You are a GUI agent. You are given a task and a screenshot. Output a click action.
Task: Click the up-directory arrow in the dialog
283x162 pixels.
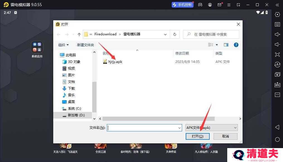coord(79,34)
